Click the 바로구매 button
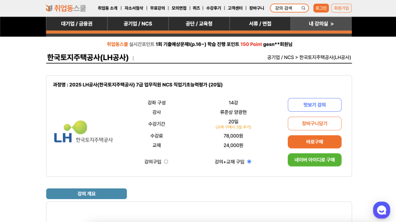 314,142
